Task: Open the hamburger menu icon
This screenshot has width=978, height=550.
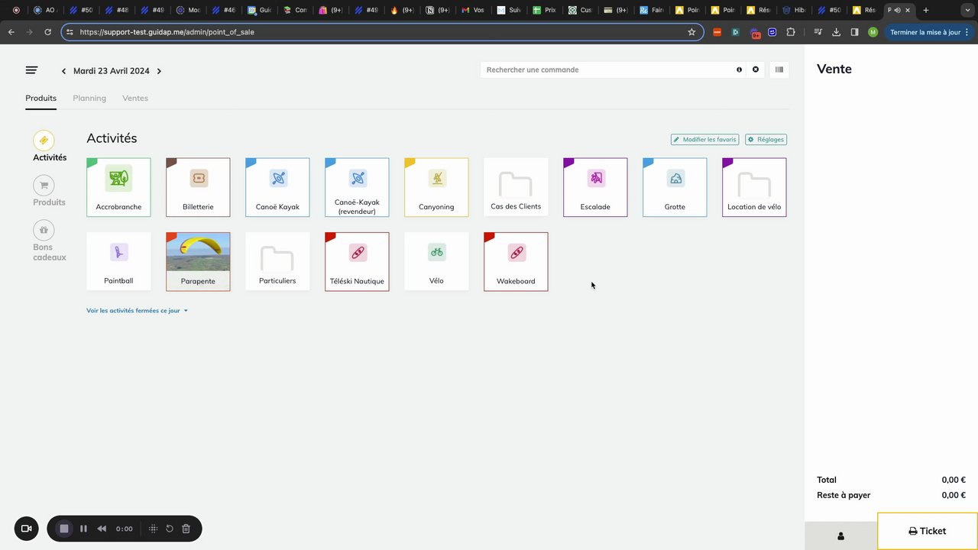Action: [31, 70]
